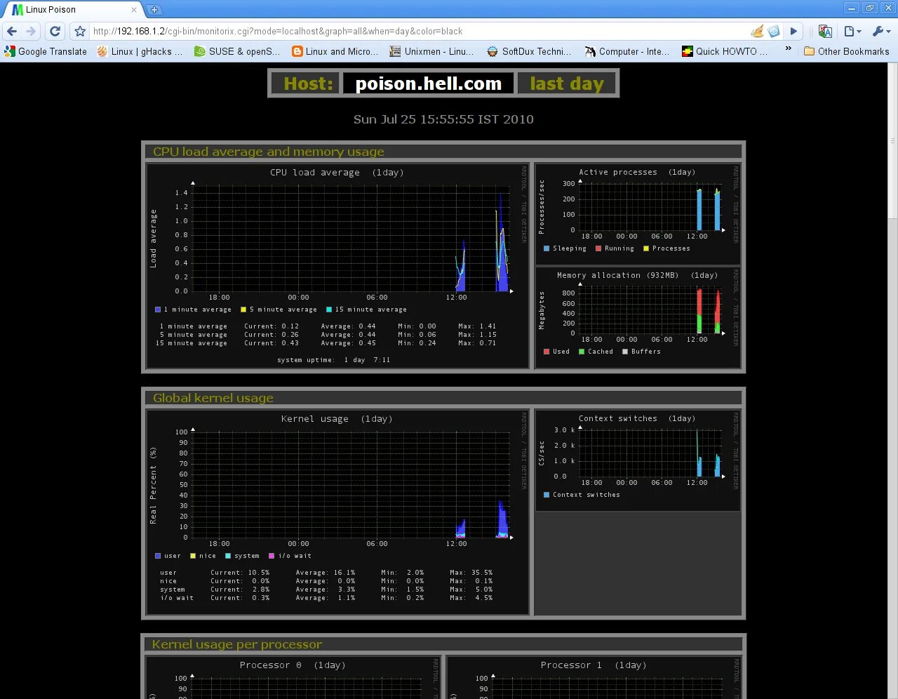Open Google Translate bookmark
This screenshot has width=898, height=699.
click(46, 51)
